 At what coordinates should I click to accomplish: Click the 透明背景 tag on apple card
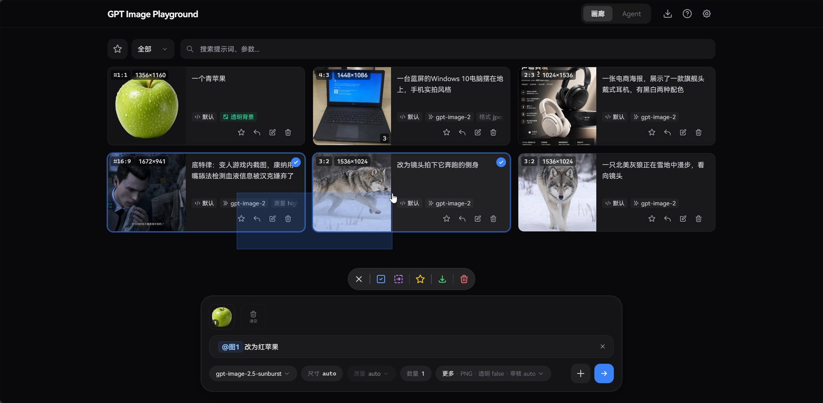click(x=239, y=117)
